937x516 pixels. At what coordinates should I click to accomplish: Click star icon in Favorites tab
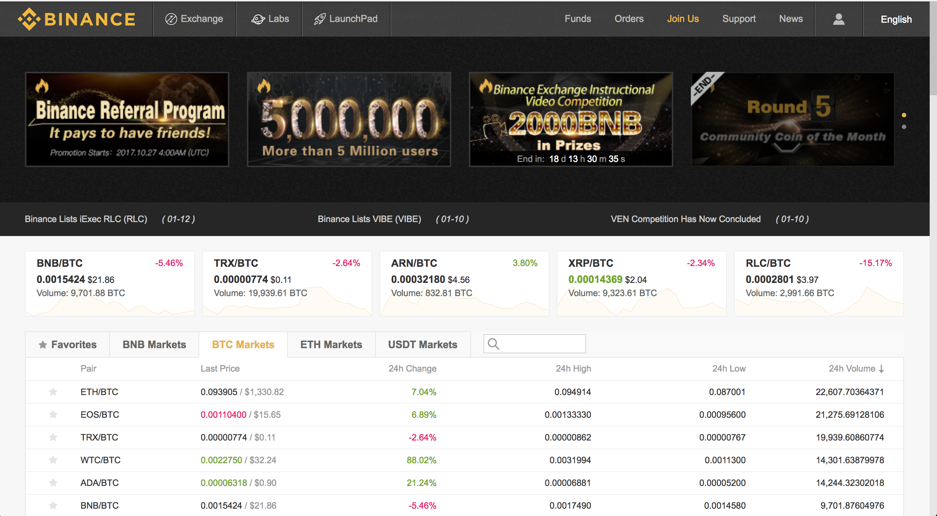click(43, 344)
